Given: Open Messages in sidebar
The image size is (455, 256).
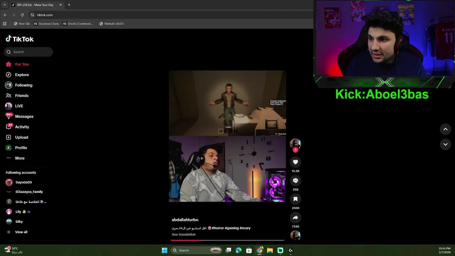Looking at the screenshot, I should pyautogui.click(x=20, y=116).
